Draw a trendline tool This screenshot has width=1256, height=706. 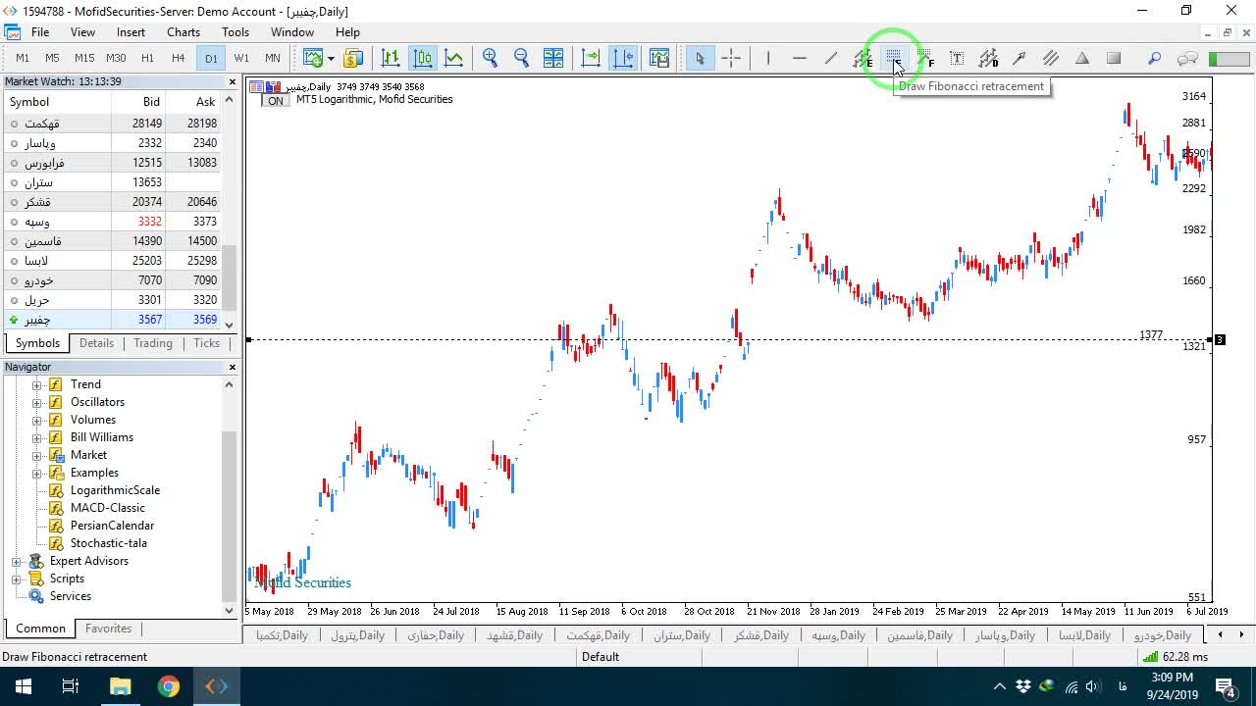pos(831,58)
